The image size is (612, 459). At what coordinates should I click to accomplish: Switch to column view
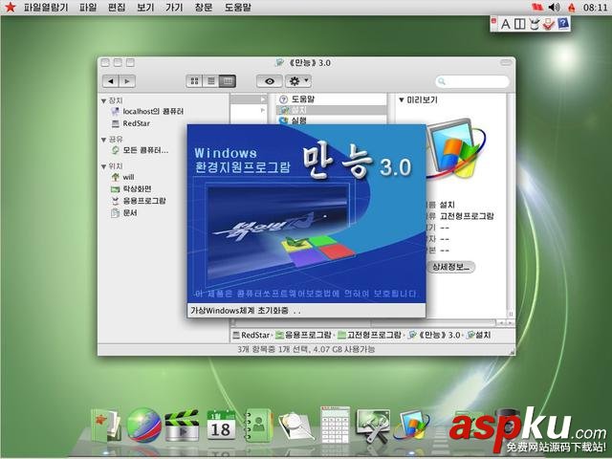(228, 81)
